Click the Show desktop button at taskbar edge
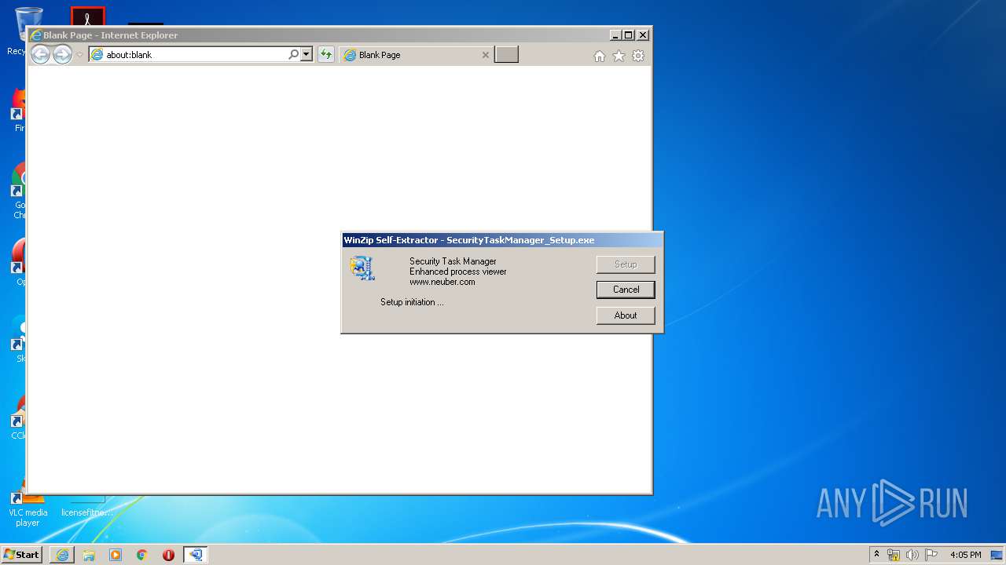 (997, 555)
